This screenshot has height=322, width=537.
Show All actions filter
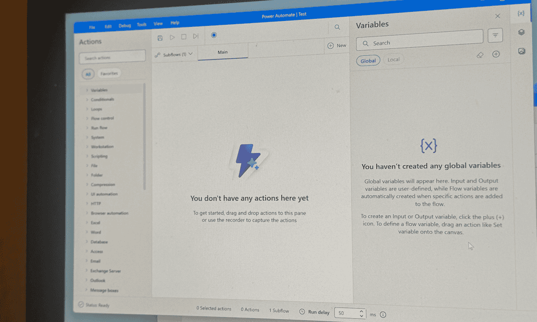pos(88,74)
